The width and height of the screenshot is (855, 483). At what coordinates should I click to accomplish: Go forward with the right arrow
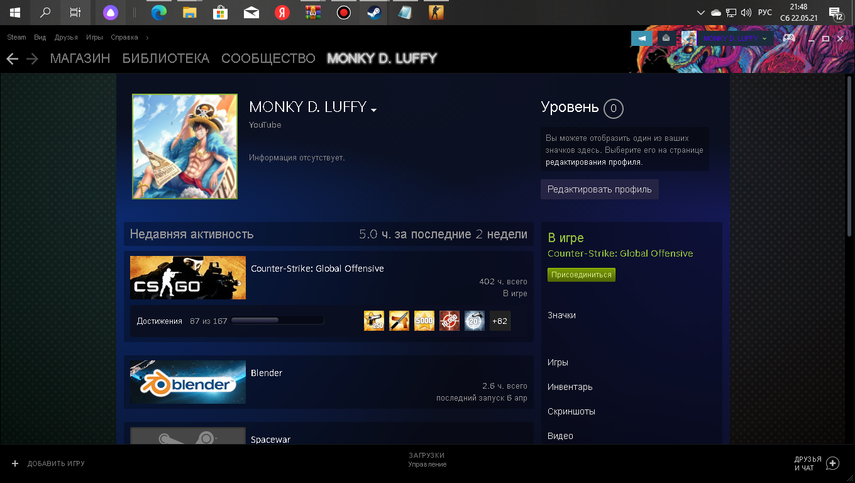click(32, 58)
